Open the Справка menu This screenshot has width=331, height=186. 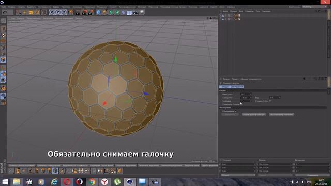click(x=231, y=7)
